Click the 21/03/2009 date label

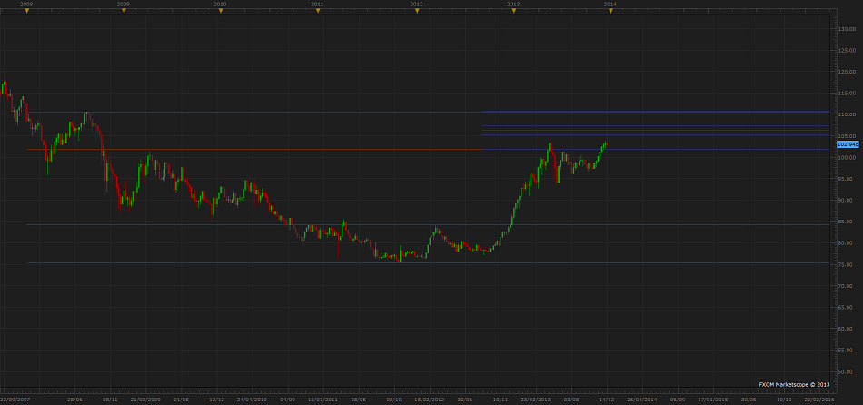pyautogui.click(x=145, y=399)
